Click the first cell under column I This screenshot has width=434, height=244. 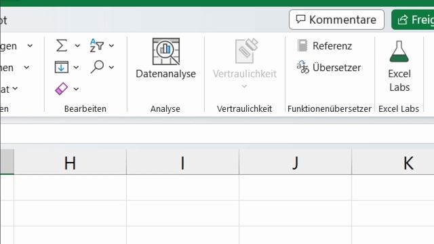182,188
